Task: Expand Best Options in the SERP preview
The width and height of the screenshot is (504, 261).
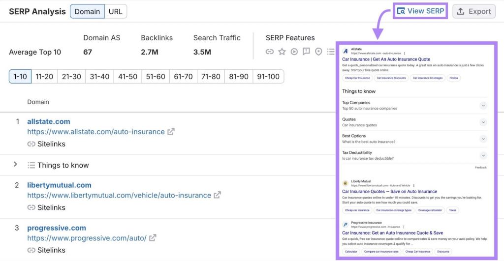Action: tap(483, 139)
